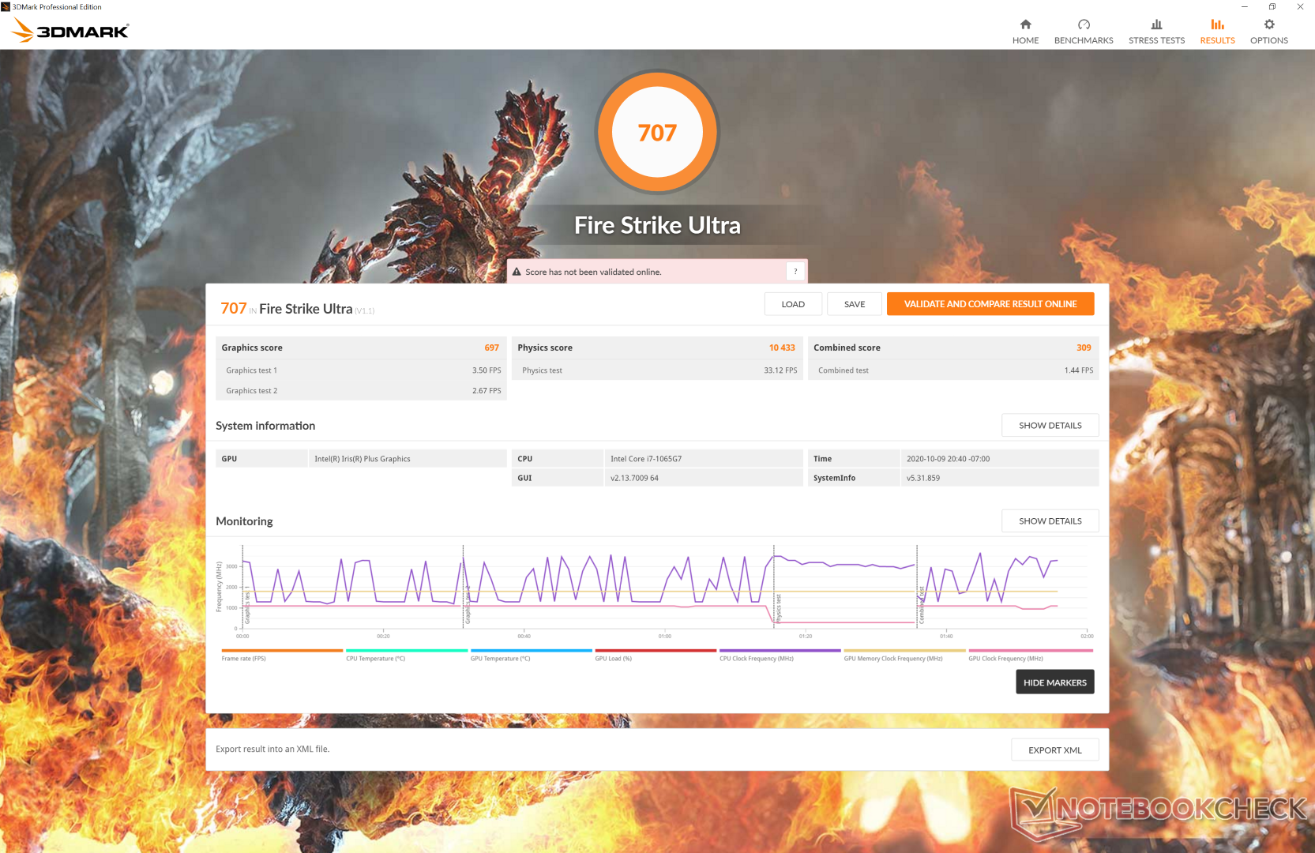Open the Home icon in navigation

coord(1025,24)
